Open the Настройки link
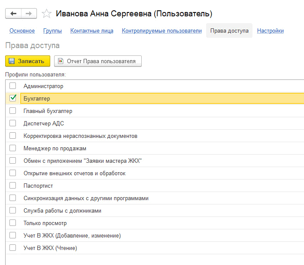 pos(270,30)
